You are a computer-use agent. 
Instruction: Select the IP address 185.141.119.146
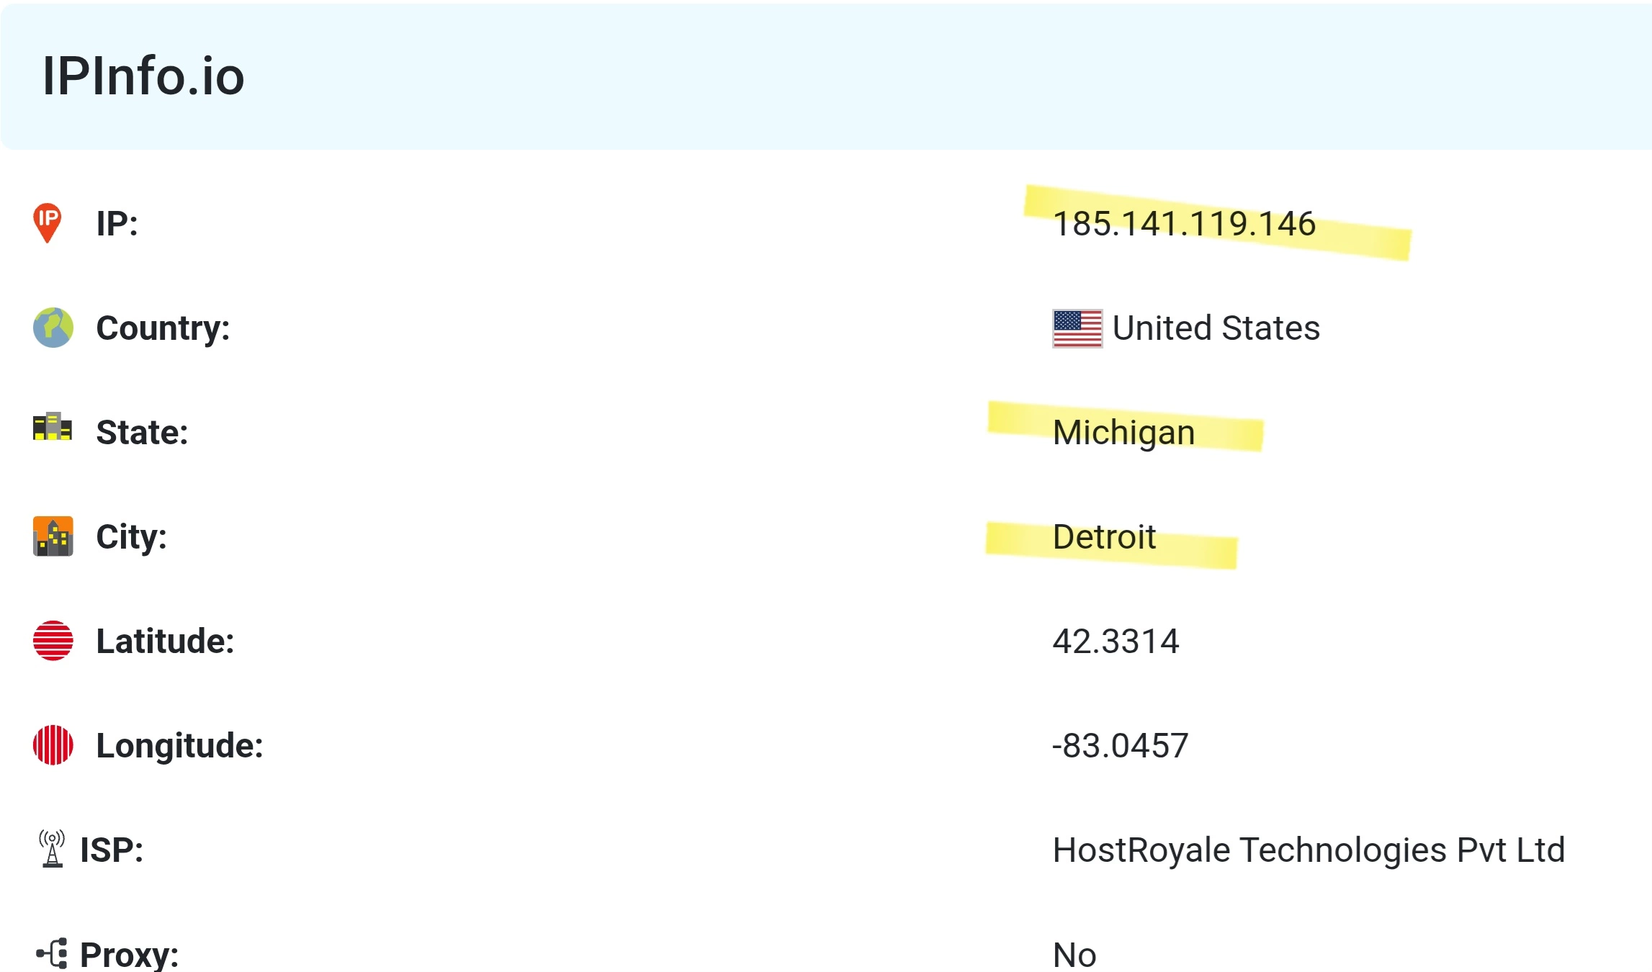[1184, 223]
